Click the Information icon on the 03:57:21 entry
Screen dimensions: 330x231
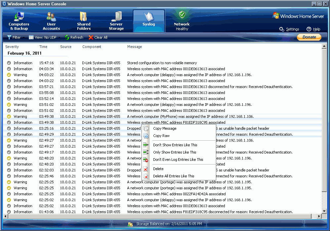click(x=9, y=87)
